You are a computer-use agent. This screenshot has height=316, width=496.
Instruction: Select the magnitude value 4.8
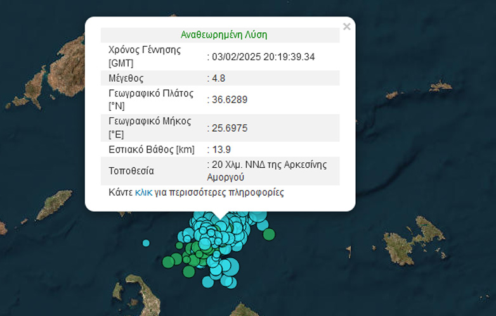(x=219, y=79)
